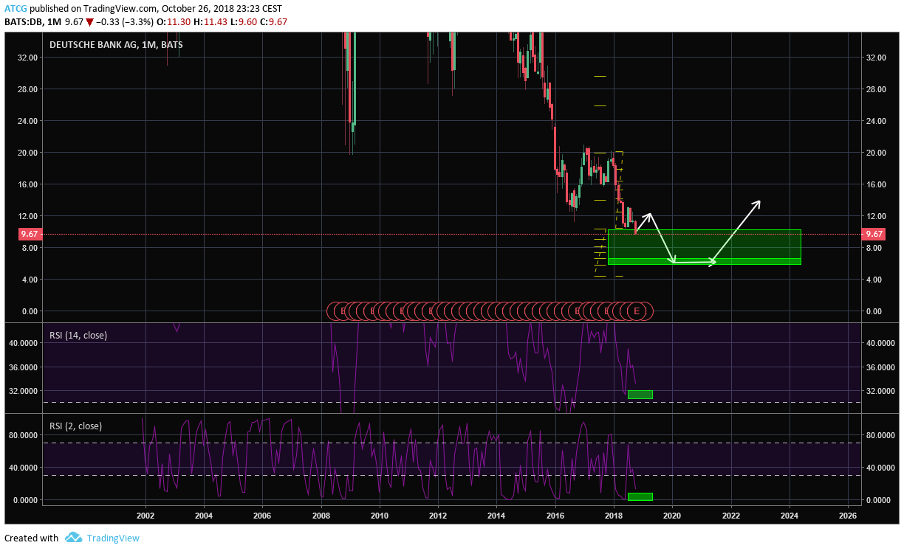The height and width of the screenshot is (551, 904).
Task: Click the TradingView cloud logo icon
Action: 72,538
